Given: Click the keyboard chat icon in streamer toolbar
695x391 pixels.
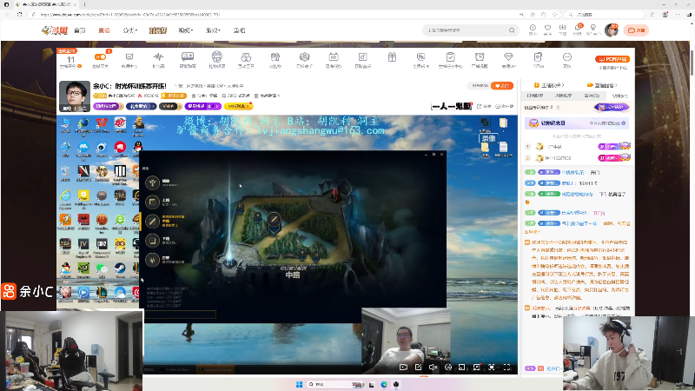Looking at the screenshot, I should 188,56.
